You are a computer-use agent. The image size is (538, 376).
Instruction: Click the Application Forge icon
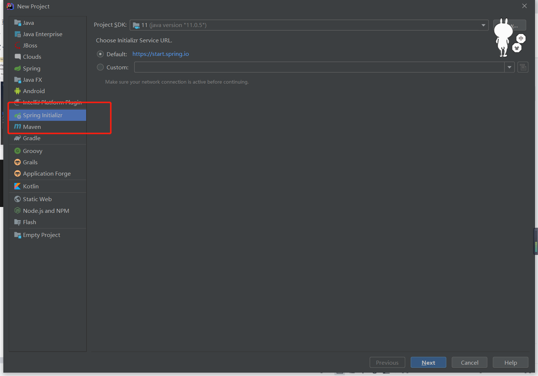point(18,173)
